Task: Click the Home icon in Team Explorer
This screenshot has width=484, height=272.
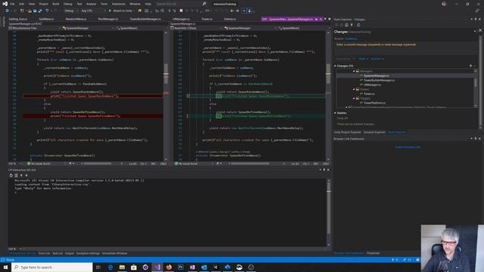Action: [346, 25]
